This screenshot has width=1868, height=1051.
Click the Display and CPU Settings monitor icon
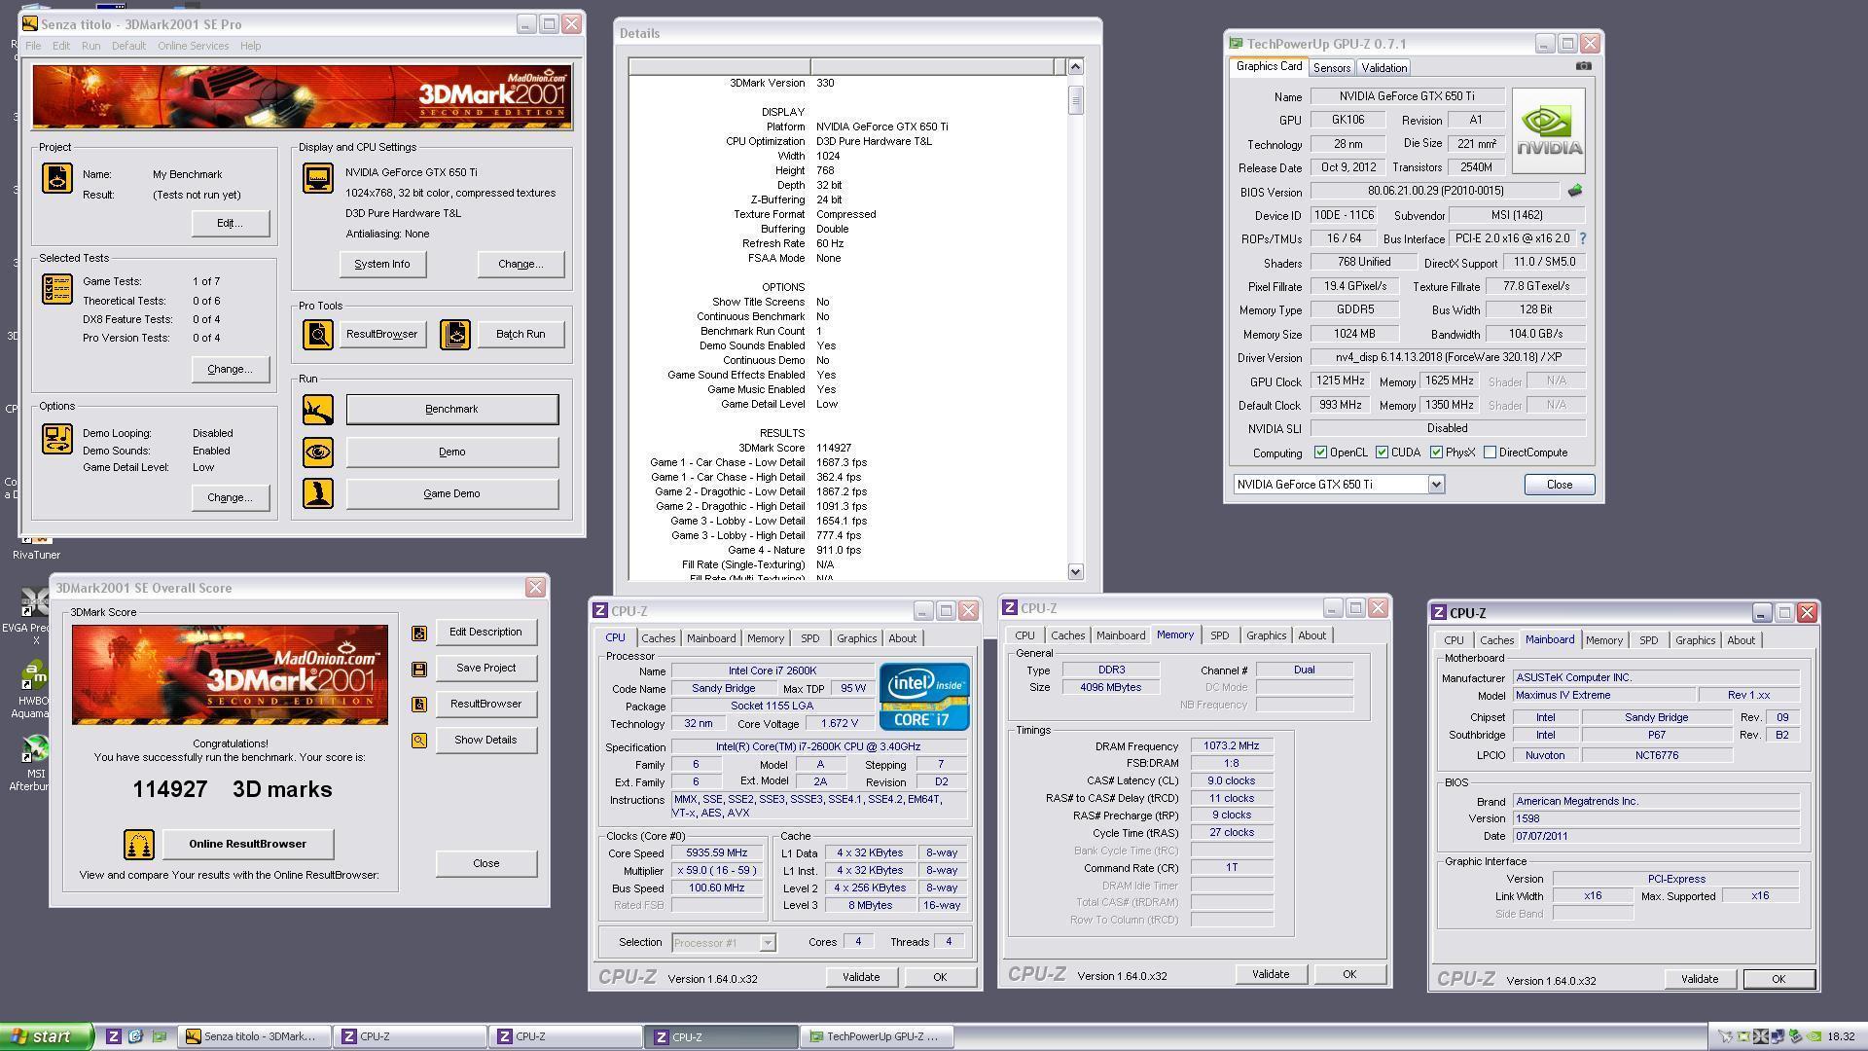pyautogui.click(x=318, y=178)
